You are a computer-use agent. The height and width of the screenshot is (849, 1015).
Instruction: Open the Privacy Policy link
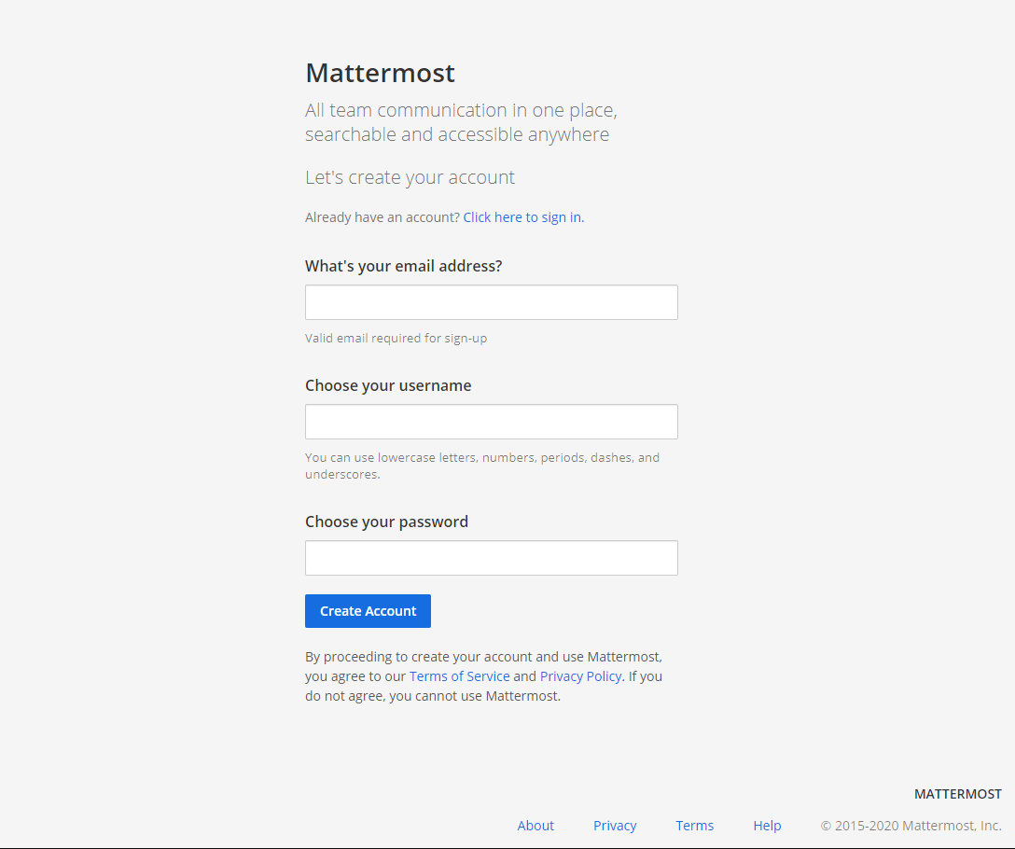coord(580,676)
